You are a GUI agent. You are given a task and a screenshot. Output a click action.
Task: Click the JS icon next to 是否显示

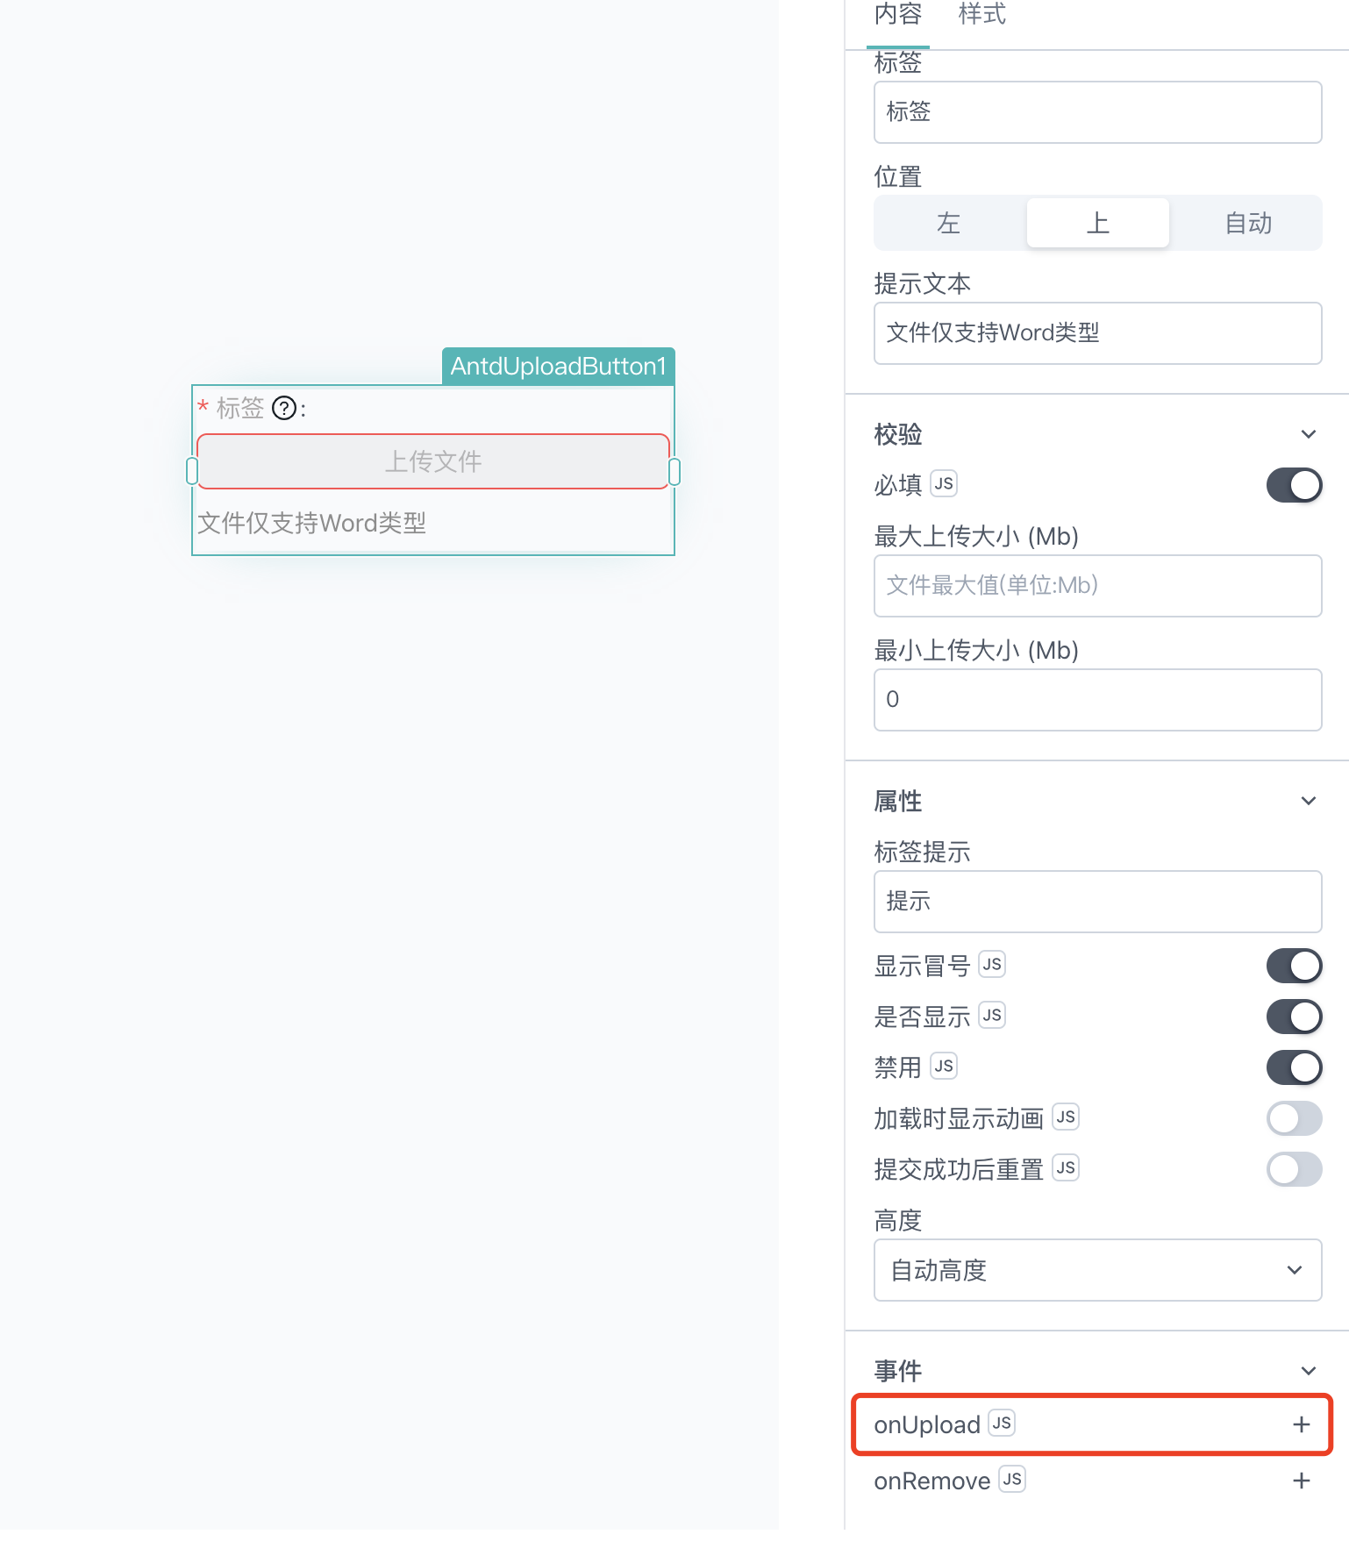tap(992, 1015)
